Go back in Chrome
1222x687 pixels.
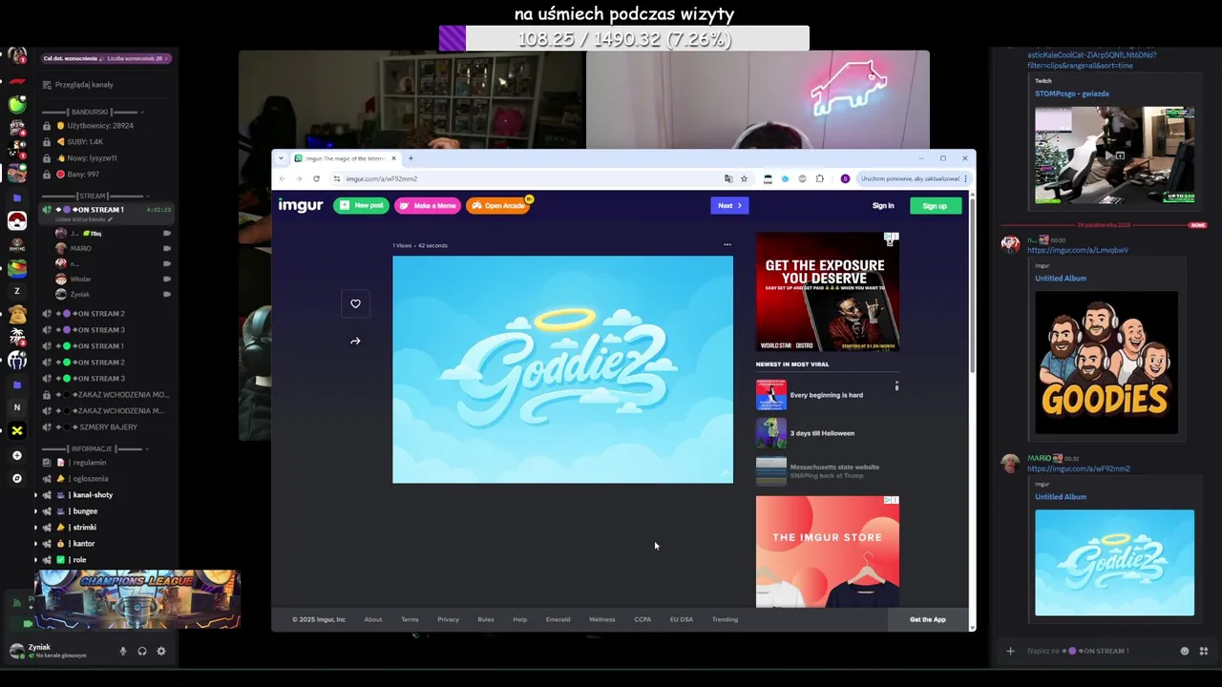pos(282,178)
